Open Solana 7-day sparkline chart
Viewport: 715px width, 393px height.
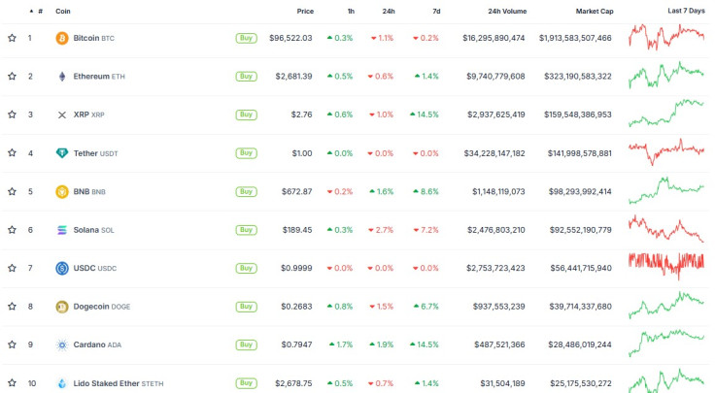[666, 228]
